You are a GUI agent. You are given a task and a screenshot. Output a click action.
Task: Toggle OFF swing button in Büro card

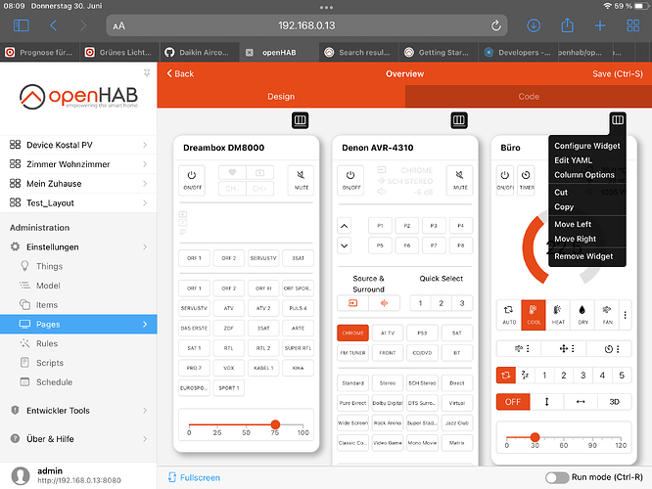coord(513,402)
